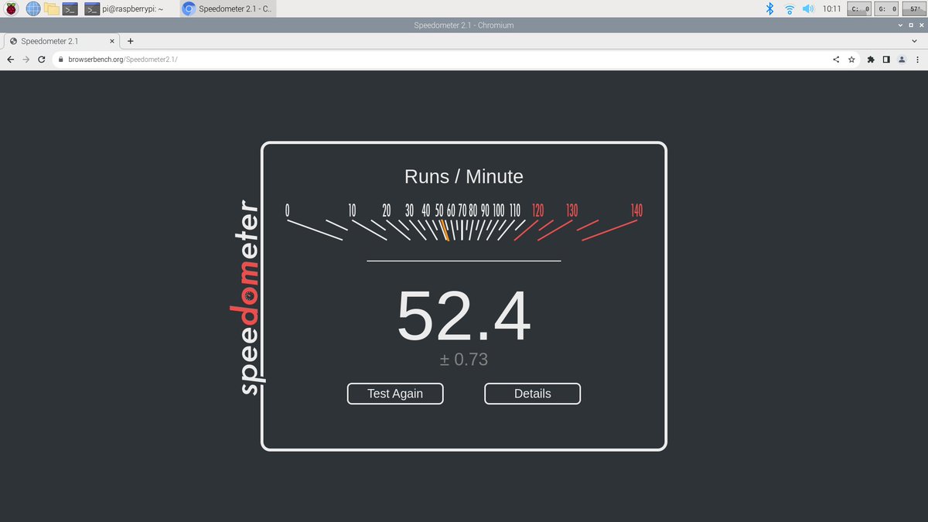Expand the tab search chevron
This screenshot has width=928, height=522.
point(914,41)
